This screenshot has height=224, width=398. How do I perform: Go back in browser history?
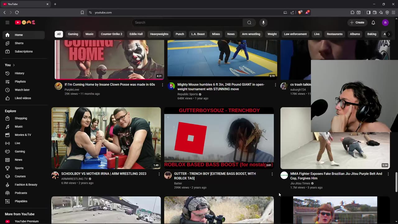tap(4, 12)
